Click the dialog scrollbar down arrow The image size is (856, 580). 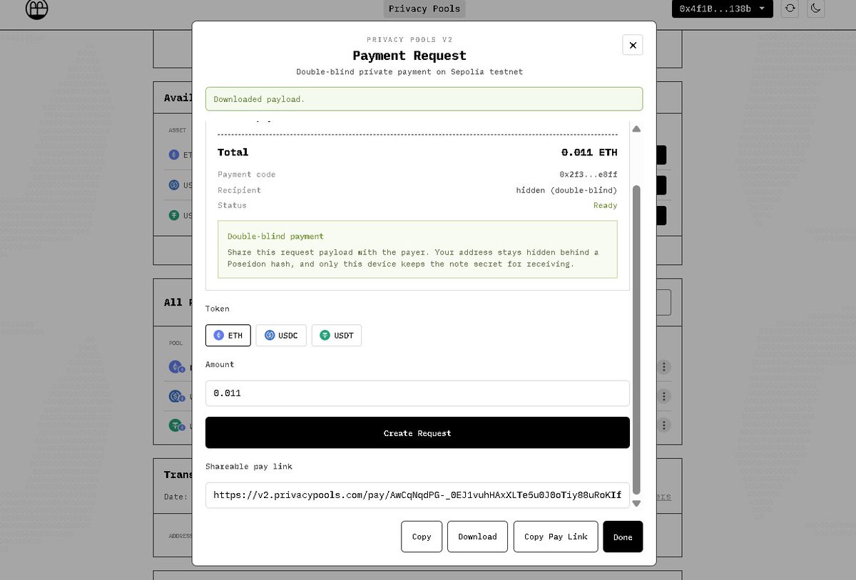(x=636, y=503)
